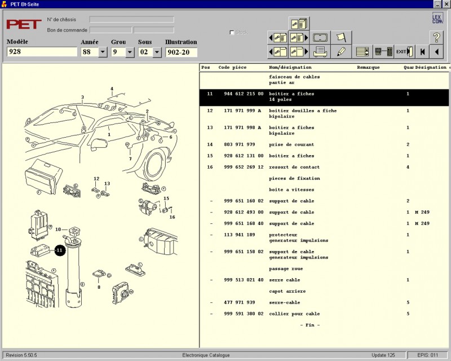This screenshot has height=361, width=451.
Task: Click the Illustration field showing 902-20
Action: pos(181,52)
